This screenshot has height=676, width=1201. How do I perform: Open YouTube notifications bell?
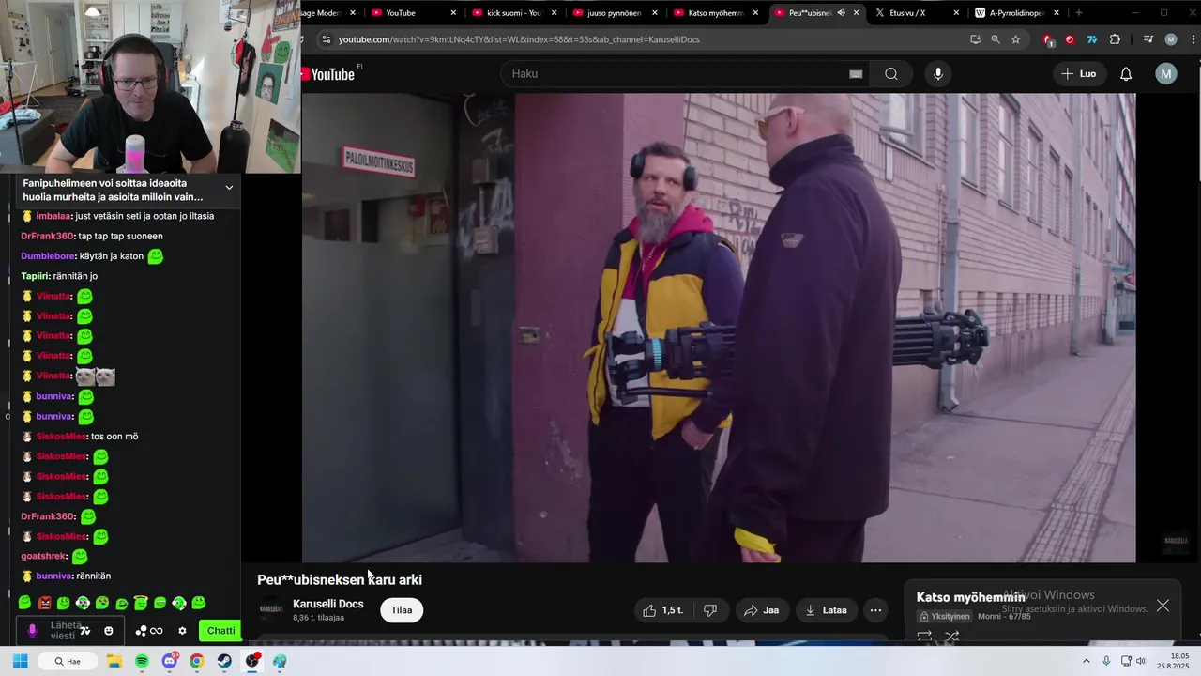[1126, 74]
